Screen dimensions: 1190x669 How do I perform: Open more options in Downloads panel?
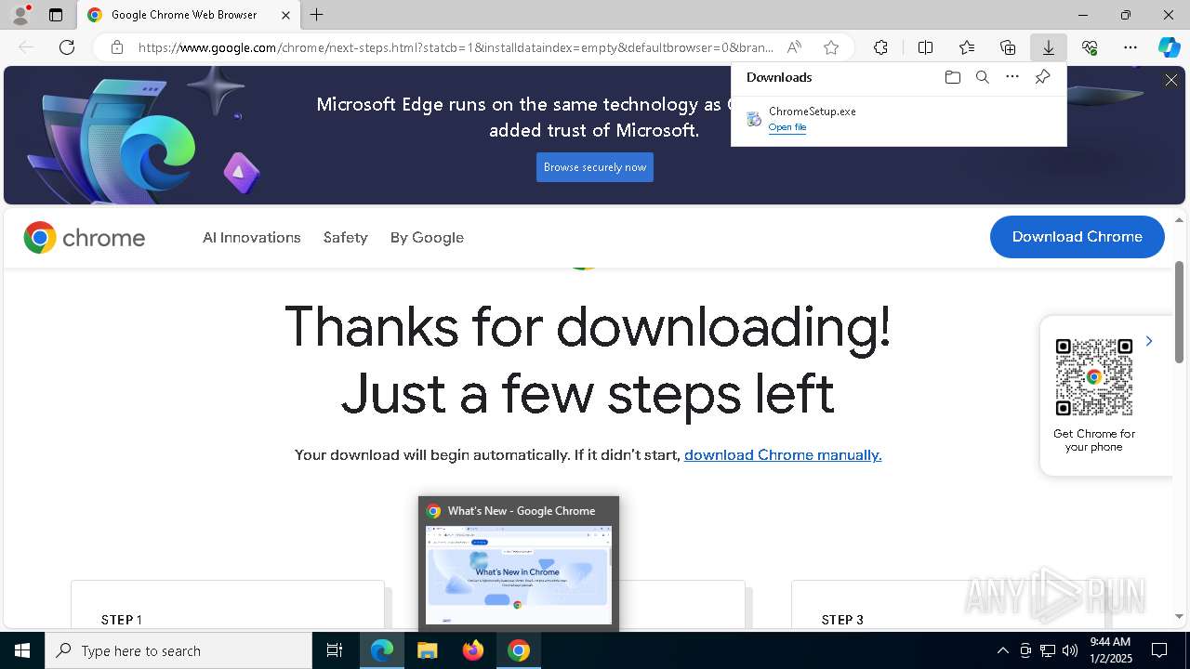point(1012,77)
